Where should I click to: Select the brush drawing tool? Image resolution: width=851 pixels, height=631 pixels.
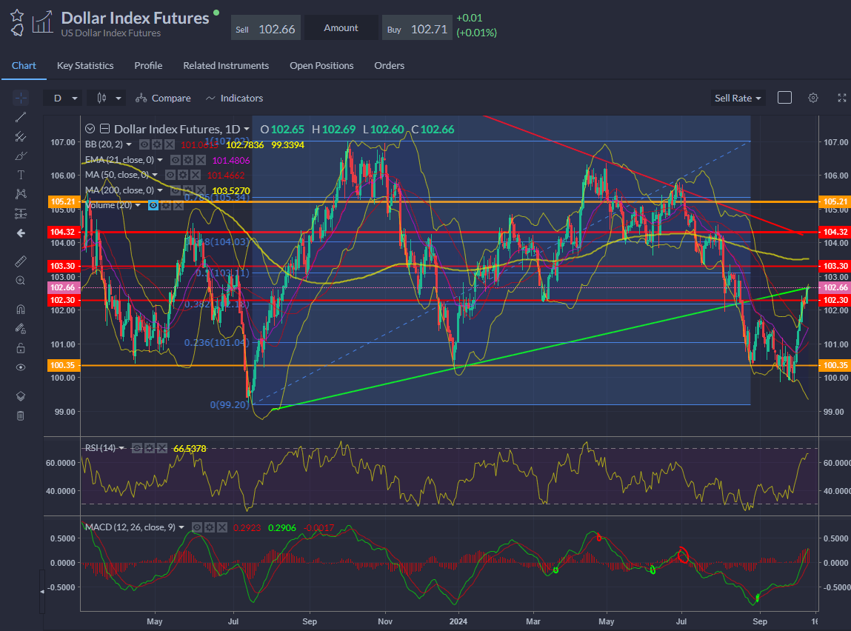click(x=21, y=156)
